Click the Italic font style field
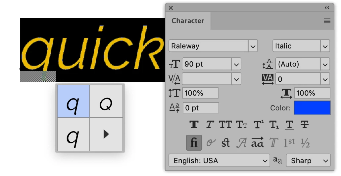Viewport: 341px width, 176px height. pos(297,46)
